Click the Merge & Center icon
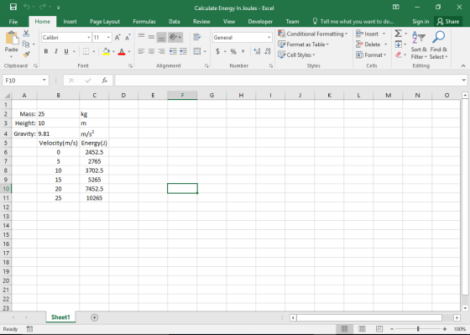 197,51
